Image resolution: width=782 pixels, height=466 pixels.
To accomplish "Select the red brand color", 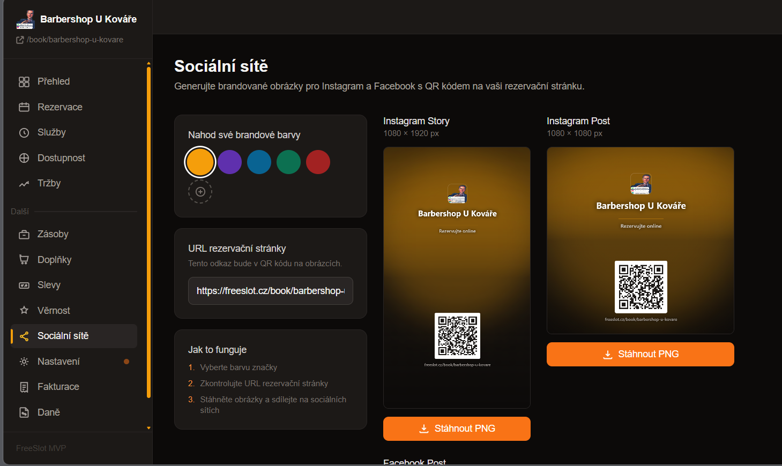I will 318,162.
